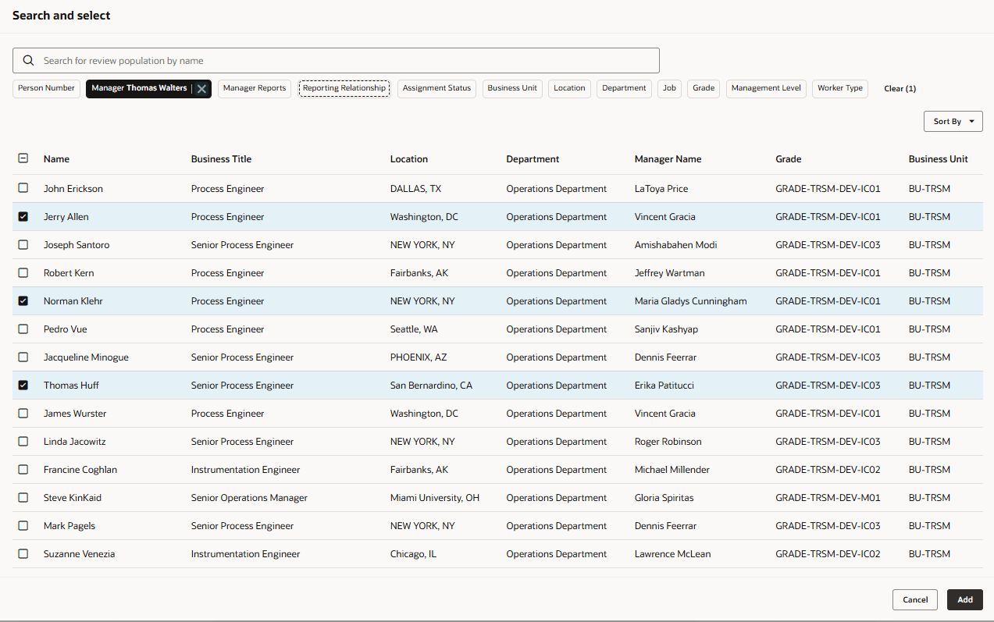The height and width of the screenshot is (622, 994).
Task: Select Suzanne Venezia's checkbox
Action: click(23, 553)
